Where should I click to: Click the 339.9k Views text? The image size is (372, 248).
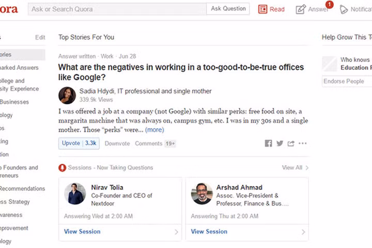pyautogui.click(x=96, y=100)
